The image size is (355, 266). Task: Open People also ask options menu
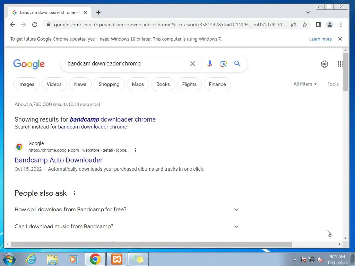pyautogui.click(x=75, y=193)
